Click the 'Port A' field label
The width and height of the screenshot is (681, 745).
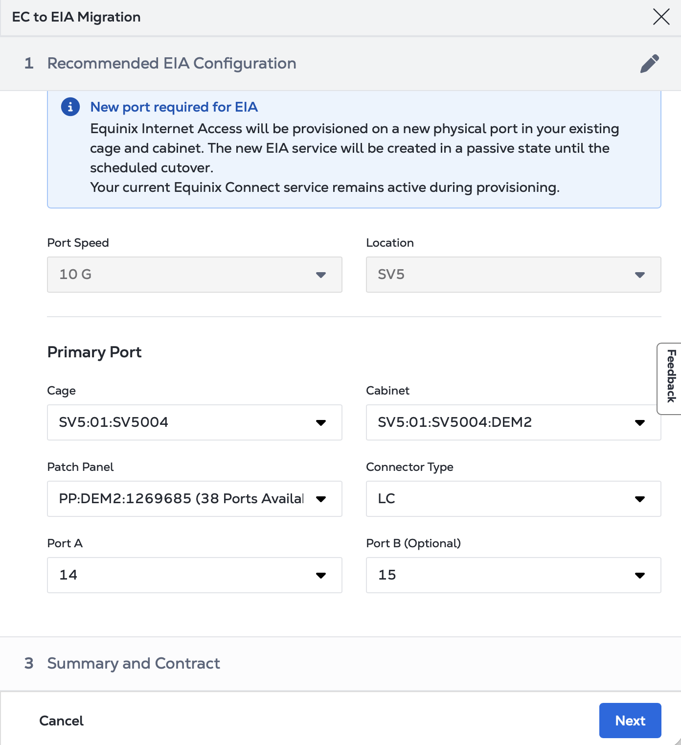(65, 543)
